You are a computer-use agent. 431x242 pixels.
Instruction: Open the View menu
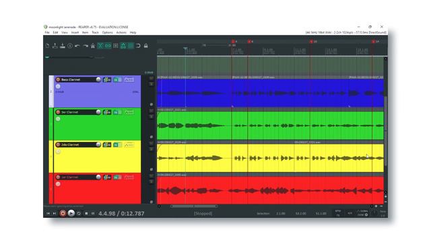click(65, 32)
